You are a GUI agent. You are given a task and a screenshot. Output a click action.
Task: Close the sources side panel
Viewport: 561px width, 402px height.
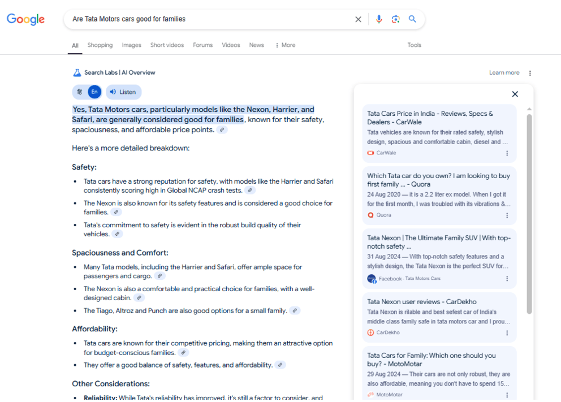pos(515,94)
